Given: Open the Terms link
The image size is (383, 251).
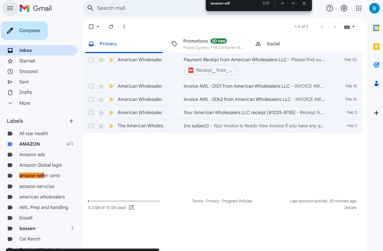Looking at the screenshot, I should pos(198,201).
